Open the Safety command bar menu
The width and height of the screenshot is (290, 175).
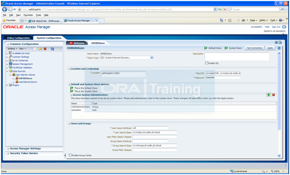(263, 20)
